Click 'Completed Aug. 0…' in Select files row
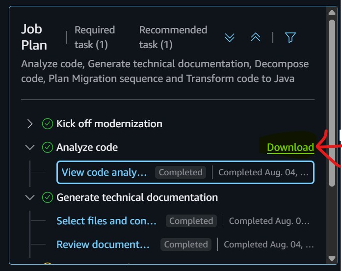This screenshot has width=342, height=271. tap(269, 221)
